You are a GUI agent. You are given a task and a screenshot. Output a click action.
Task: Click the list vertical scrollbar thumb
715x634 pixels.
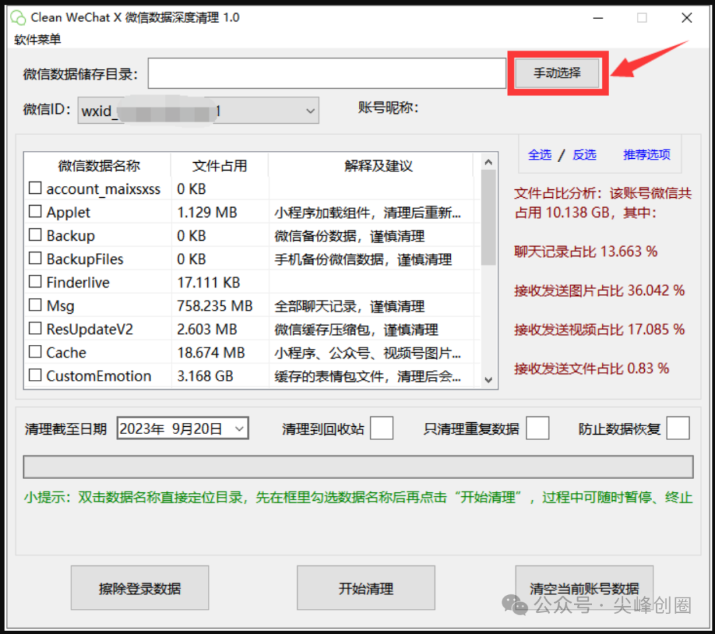point(489,218)
